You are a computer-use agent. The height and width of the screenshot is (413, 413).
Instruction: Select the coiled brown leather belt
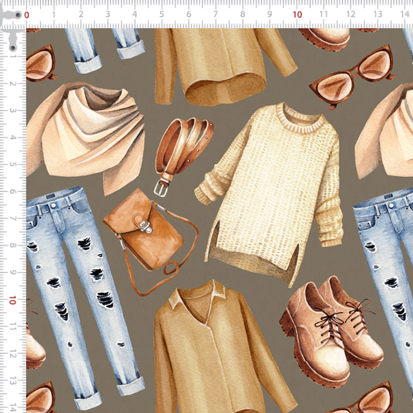184,157
